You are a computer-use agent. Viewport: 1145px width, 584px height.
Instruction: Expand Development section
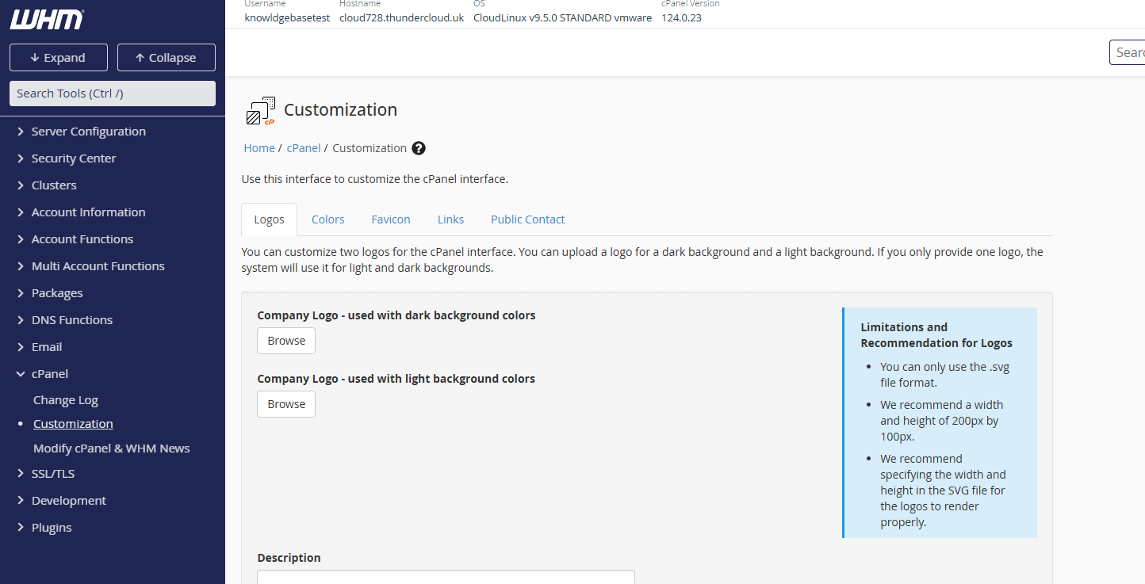coord(68,501)
